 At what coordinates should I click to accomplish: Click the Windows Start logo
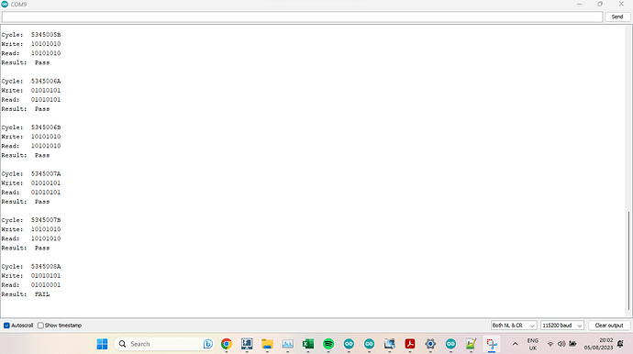[102, 344]
